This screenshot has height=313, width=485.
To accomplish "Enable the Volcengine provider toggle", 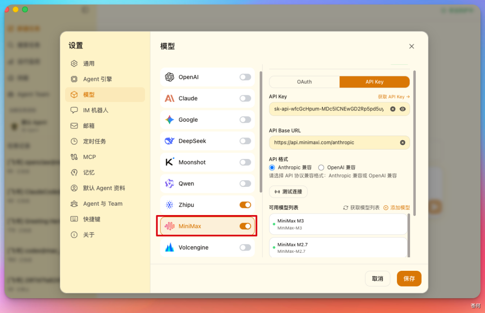I will tap(245, 247).
